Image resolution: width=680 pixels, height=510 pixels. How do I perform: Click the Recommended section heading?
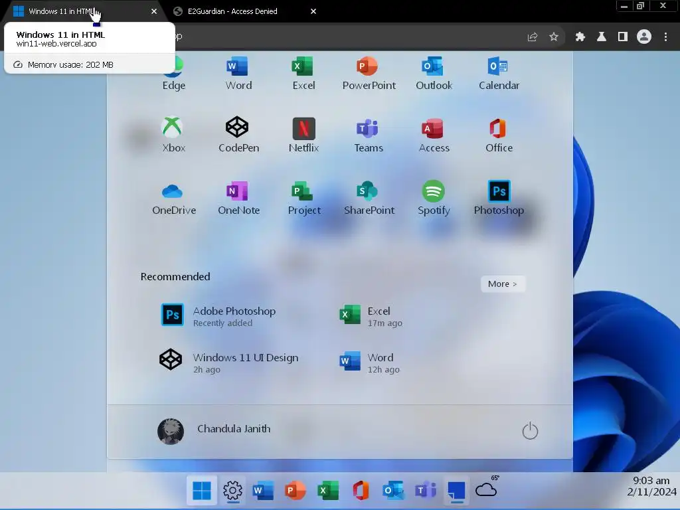tap(175, 277)
